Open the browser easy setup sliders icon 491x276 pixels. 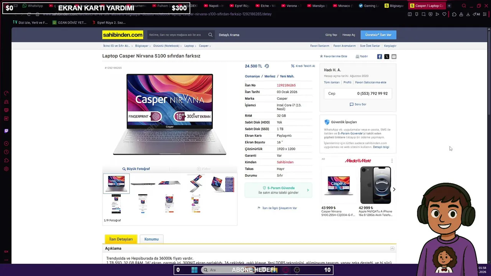point(485,14)
